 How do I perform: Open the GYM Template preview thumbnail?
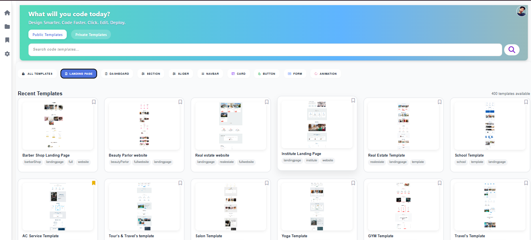coord(403,206)
